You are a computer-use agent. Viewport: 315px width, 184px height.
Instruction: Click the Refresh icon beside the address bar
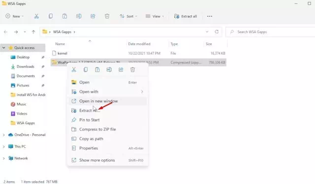(217, 32)
